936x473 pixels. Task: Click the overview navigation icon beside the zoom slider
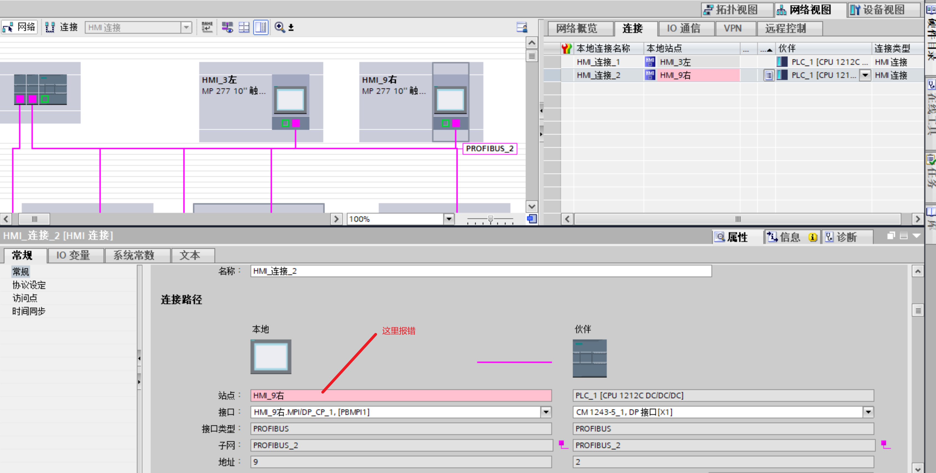click(x=531, y=219)
